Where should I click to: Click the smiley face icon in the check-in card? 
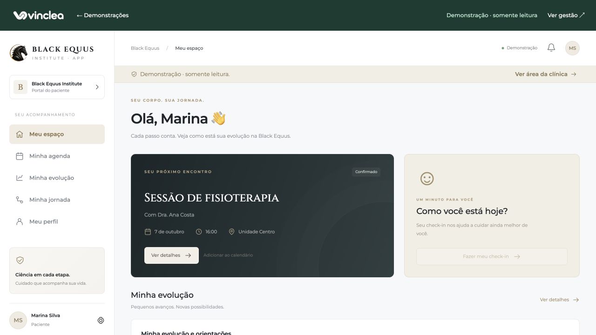427,179
